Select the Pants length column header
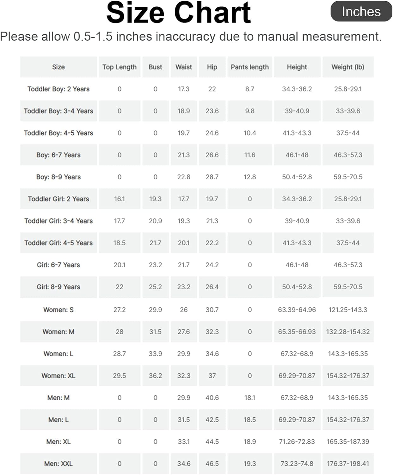The image size is (393, 475). point(249,67)
